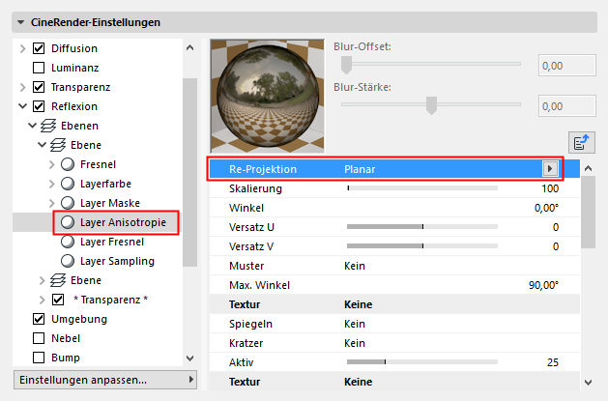Open the Einstellungen anpassen menu button
The image size is (608, 401).
(x=104, y=380)
